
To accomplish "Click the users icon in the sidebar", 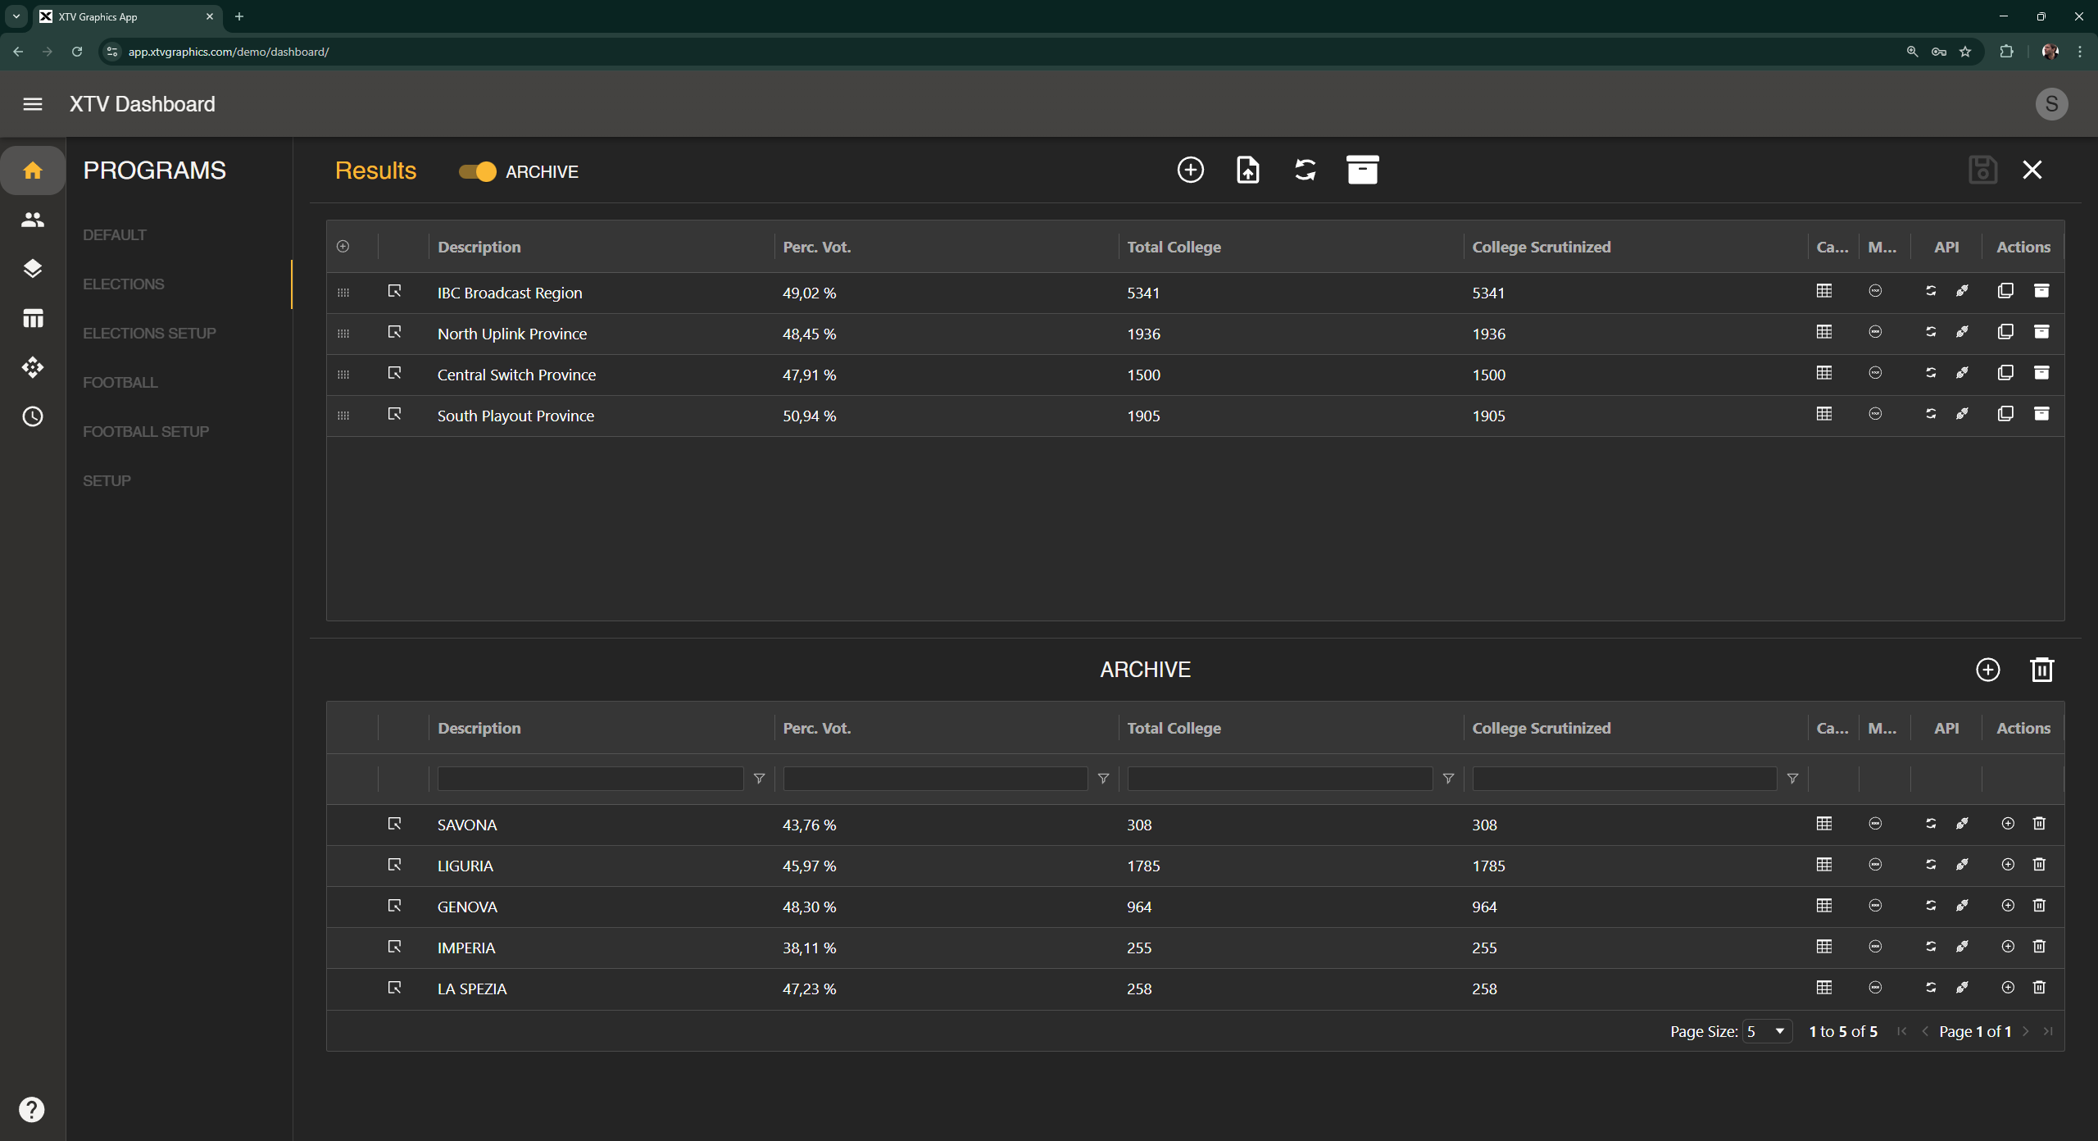I will 33,219.
